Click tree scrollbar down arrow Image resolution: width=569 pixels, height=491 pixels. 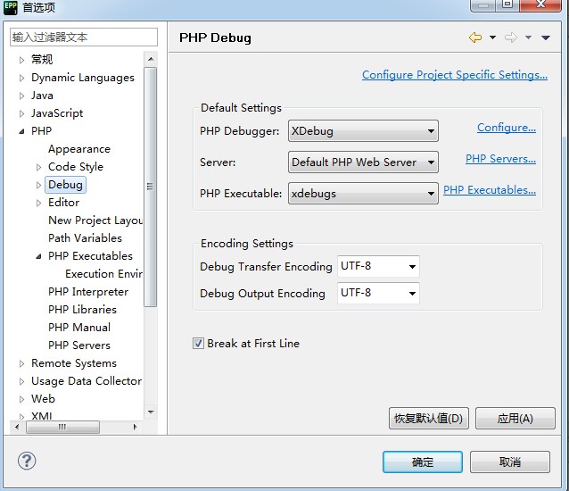click(x=151, y=412)
